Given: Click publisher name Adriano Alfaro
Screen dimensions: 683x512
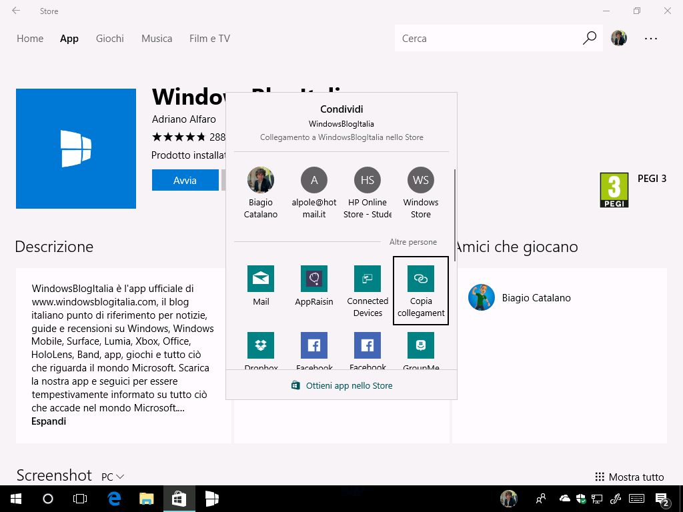Looking at the screenshot, I should [184, 119].
